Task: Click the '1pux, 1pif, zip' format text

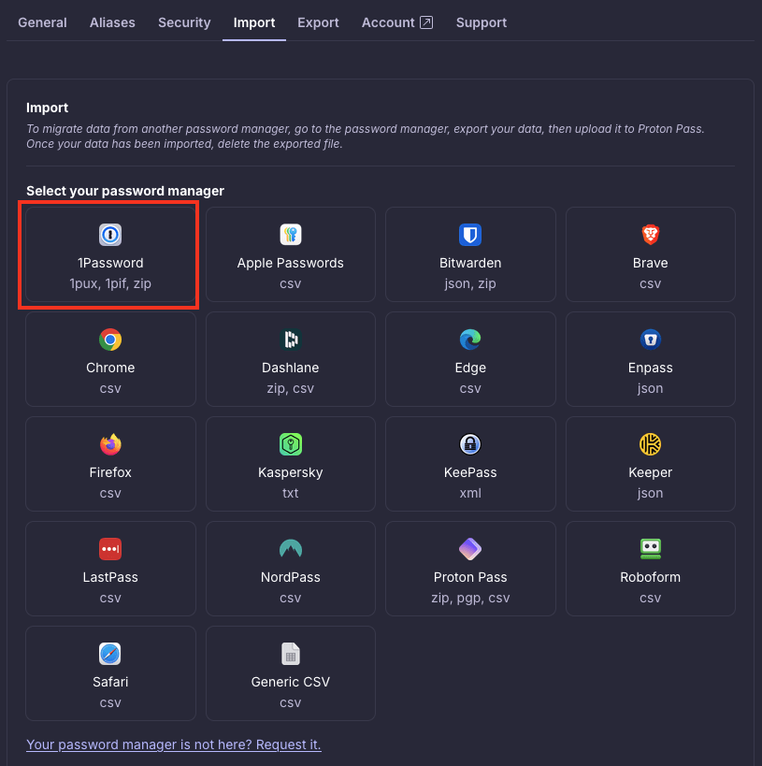Action: click(110, 283)
